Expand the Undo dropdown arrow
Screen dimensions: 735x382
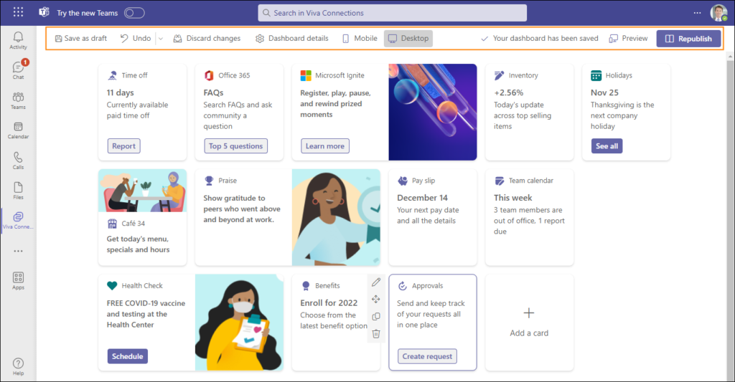coord(161,39)
